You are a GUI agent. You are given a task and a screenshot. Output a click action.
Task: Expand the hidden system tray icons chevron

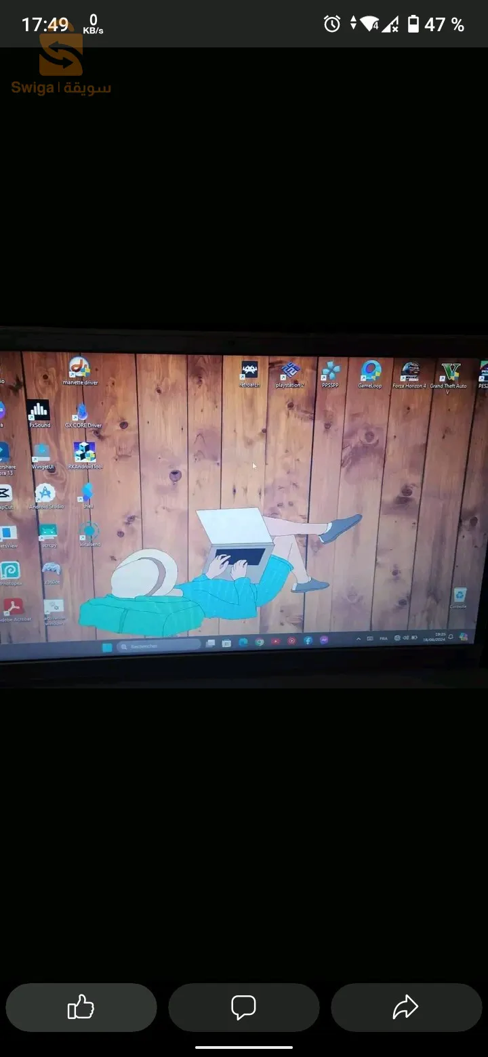(x=359, y=638)
